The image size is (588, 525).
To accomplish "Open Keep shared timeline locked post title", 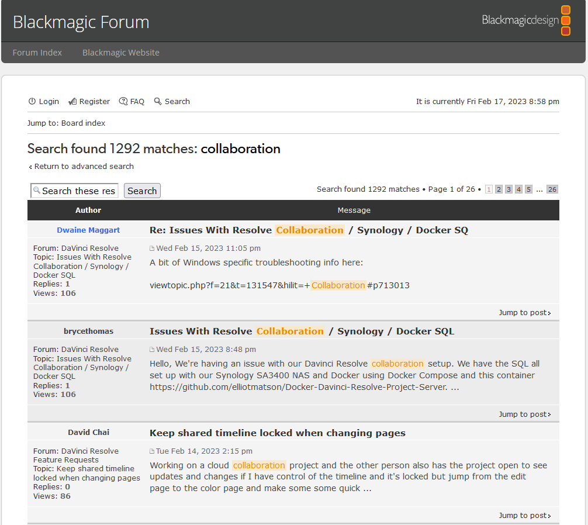I will click(278, 433).
